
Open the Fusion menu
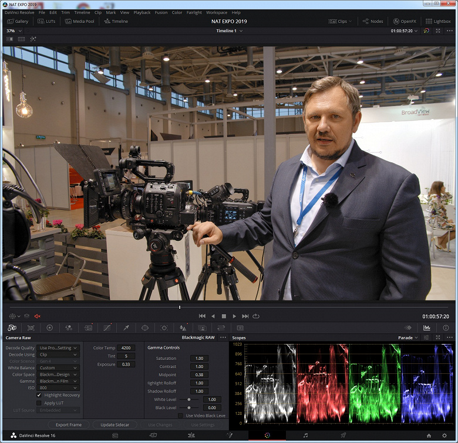[x=161, y=12]
